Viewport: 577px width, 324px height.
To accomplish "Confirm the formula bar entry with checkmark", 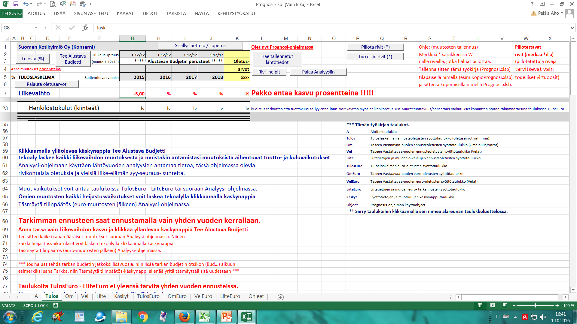I will (x=72, y=28).
